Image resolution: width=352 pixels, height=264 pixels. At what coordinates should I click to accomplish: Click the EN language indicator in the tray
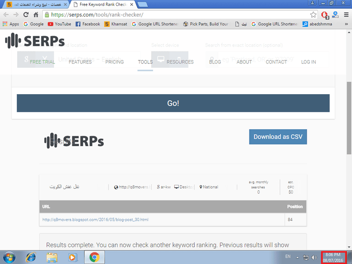coord(288,257)
